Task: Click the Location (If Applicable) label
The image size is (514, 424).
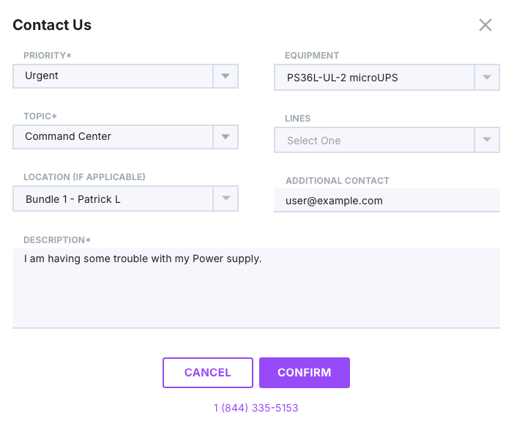Action: [x=84, y=177]
